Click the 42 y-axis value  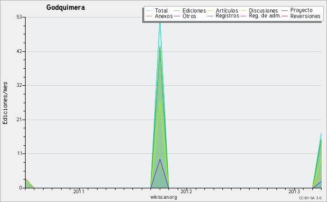19,51
